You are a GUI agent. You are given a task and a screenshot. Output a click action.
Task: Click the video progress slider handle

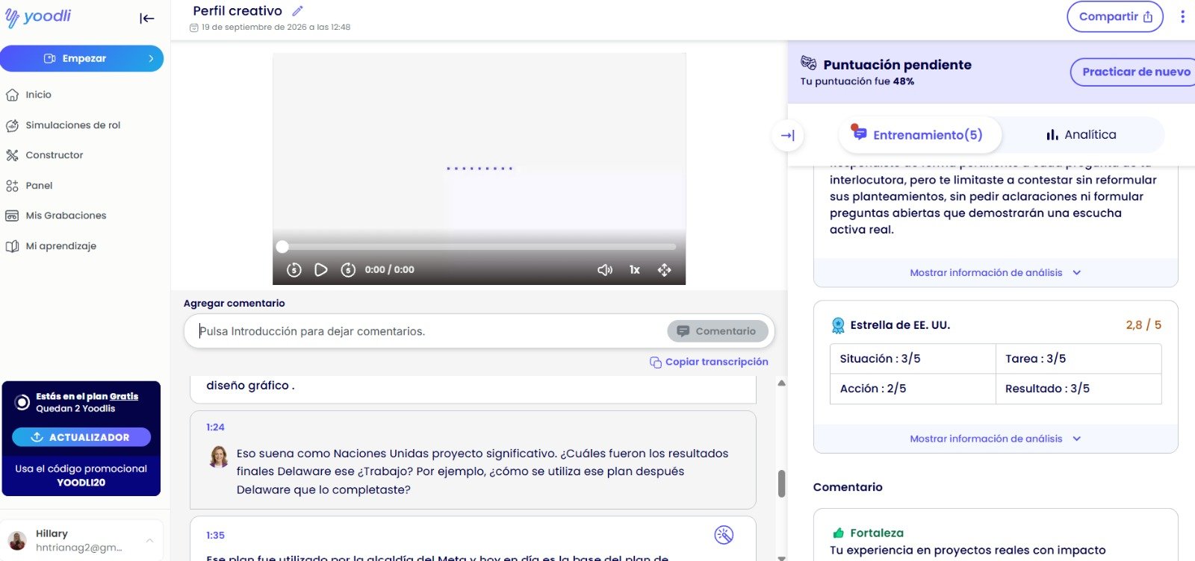pos(282,246)
